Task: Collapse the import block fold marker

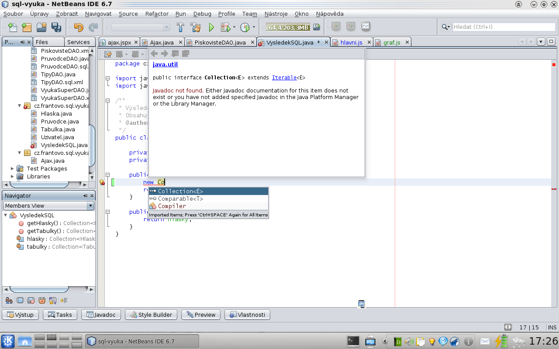Action: pyautogui.click(x=107, y=78)
